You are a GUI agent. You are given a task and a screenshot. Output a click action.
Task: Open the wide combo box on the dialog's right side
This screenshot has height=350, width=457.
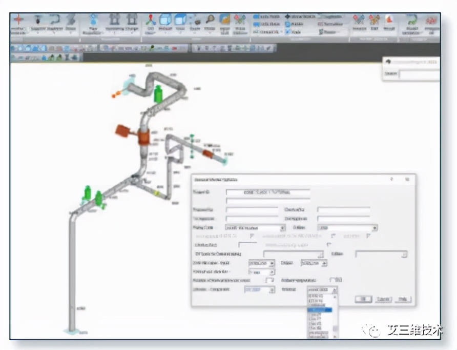click(x=347, y=228)
